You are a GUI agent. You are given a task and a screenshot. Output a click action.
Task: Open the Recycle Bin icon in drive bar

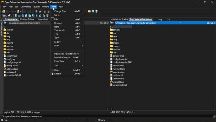coord(47,16)
